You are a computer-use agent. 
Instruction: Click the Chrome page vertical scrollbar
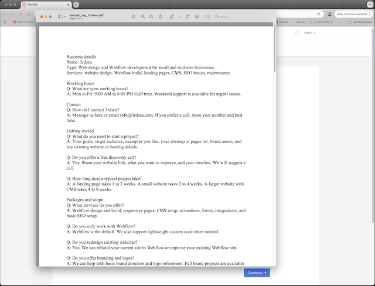pyautogui.click(x=373, y=125)
